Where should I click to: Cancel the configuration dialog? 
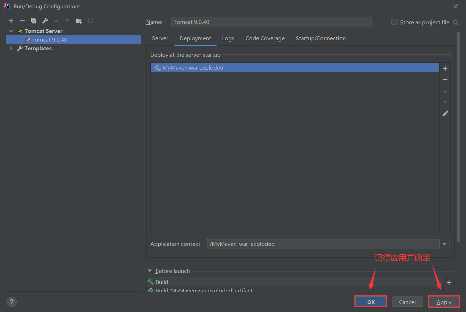tap(407, 302)
